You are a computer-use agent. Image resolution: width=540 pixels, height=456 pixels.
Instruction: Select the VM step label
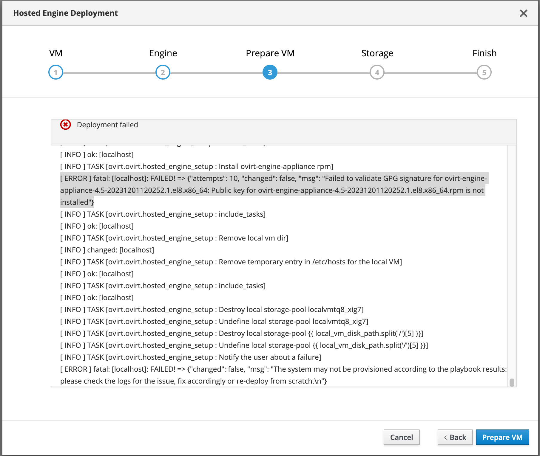click(56, 53)
